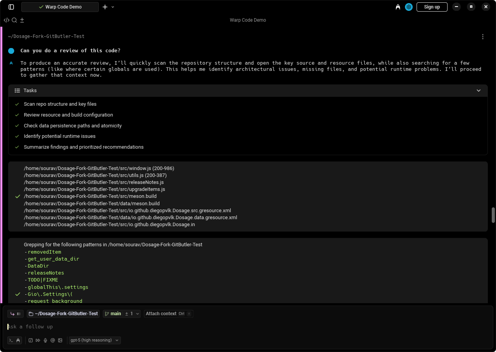Click the working directory path ~/Dosage-Fork-GitButler-Test at top
Image resolution: width=496 pixels, height=352 pixels.
pyautogui.click(x=46, y=36)
